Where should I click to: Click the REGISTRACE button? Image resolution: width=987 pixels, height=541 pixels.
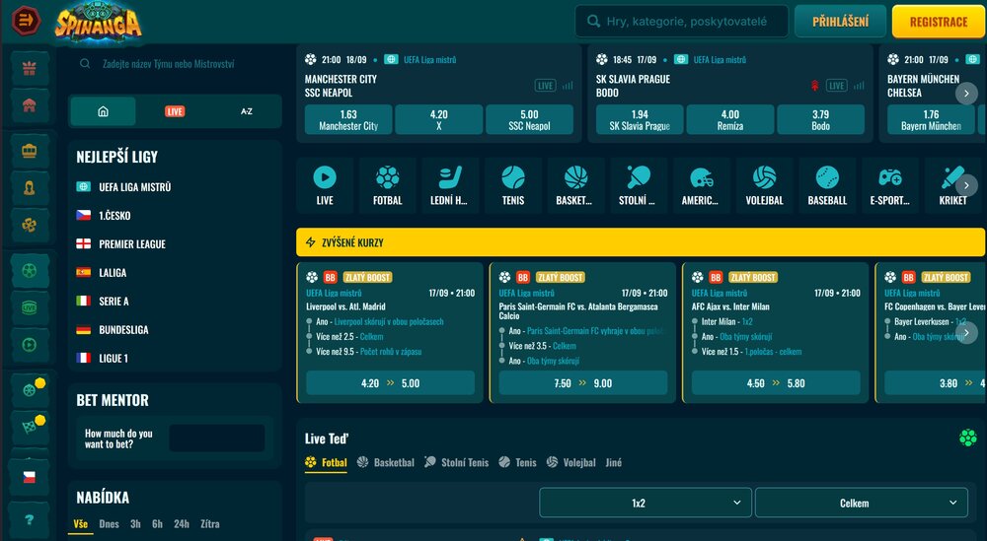click(938, 22)
